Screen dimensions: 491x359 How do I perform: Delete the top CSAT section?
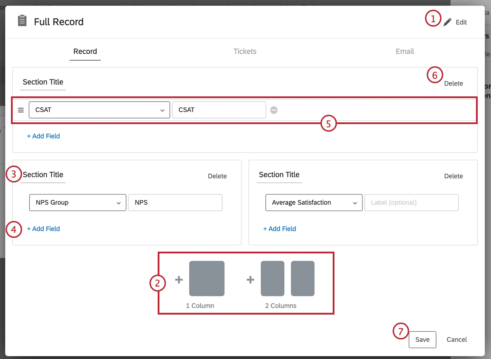click(453, 83)
